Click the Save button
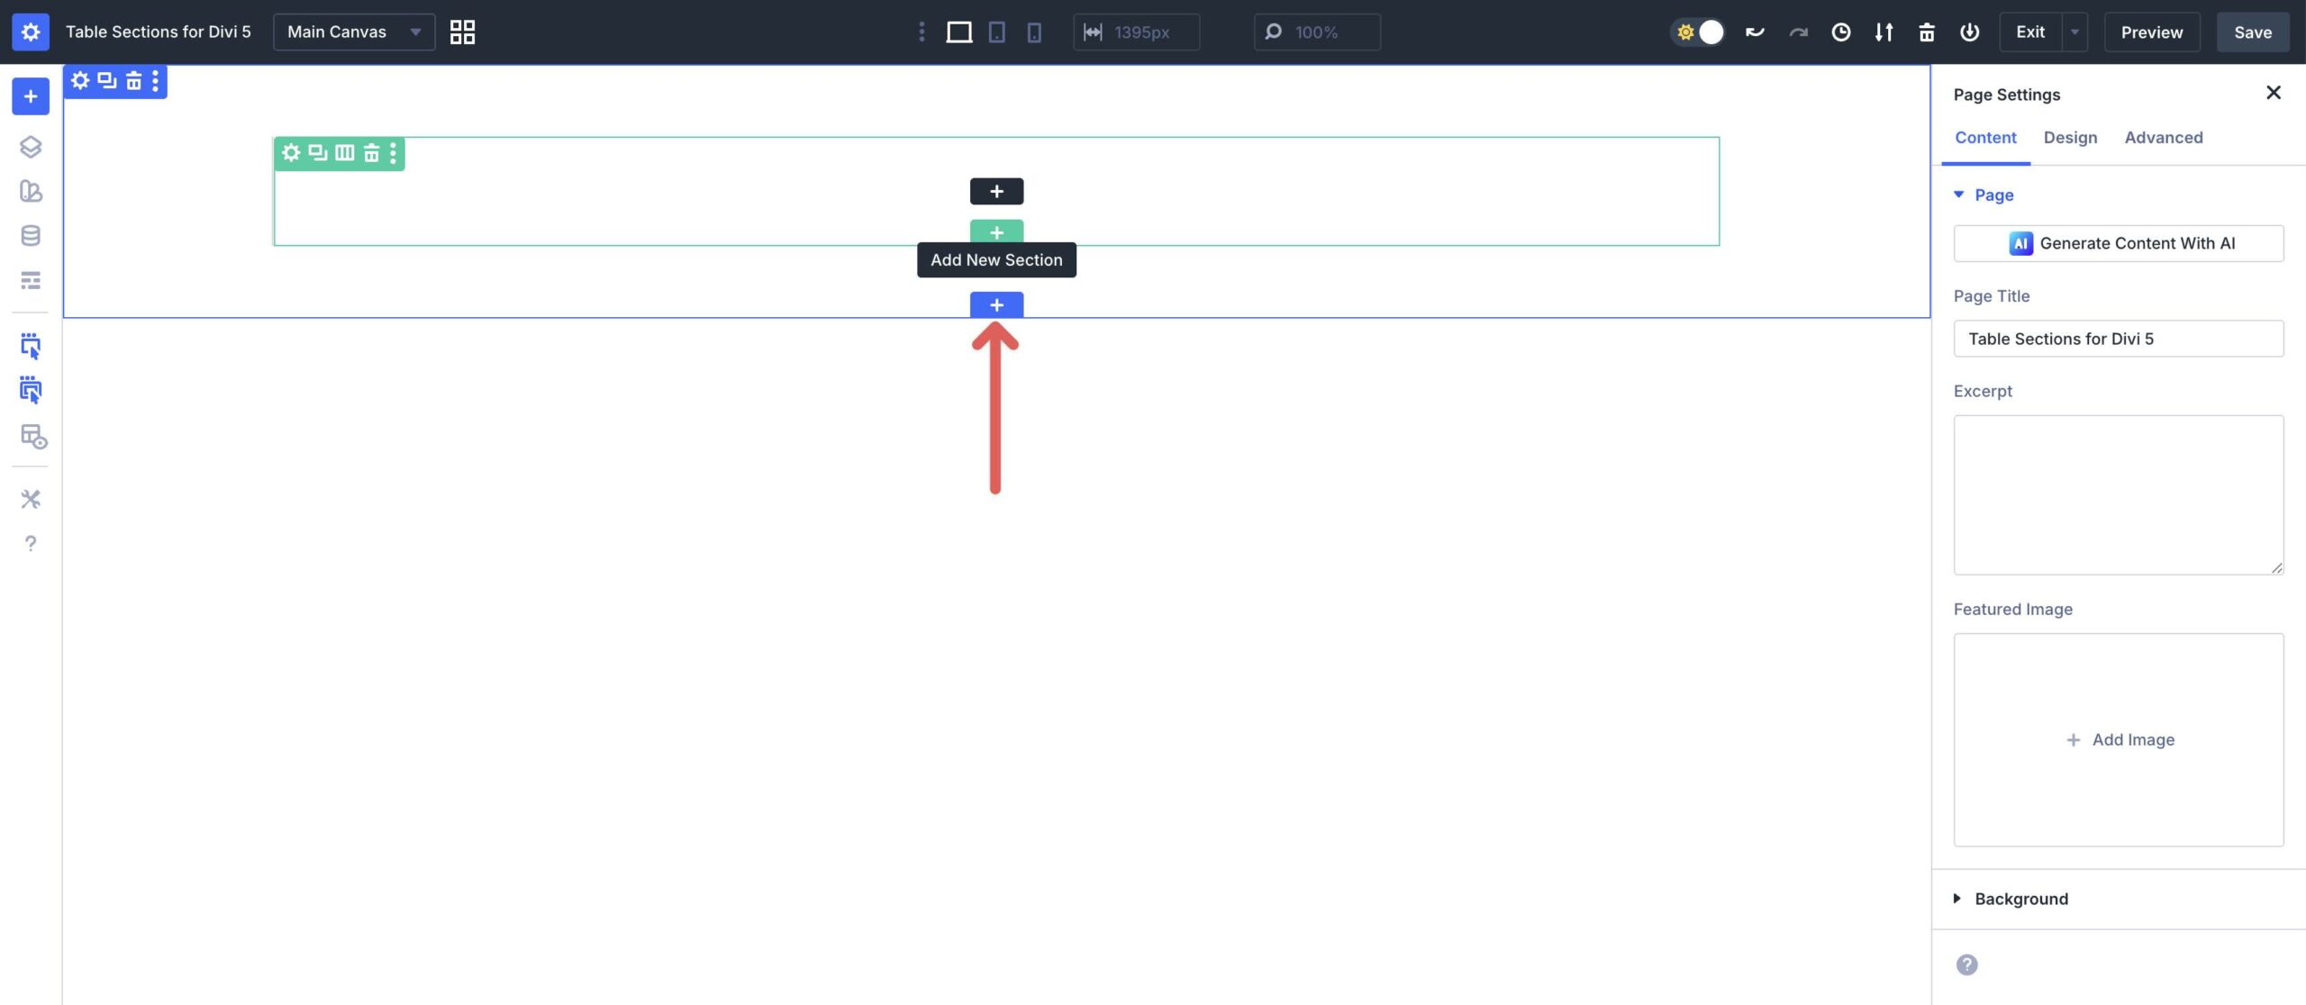This screenshot has height=1005, width=2306. (2252, 32)
